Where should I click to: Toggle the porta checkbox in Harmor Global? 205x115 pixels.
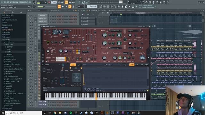pos(51,73)
